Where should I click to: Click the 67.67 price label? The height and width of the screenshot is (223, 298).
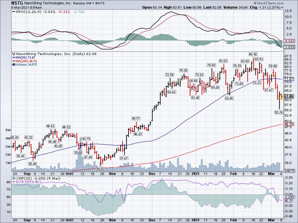coord(269,90)
